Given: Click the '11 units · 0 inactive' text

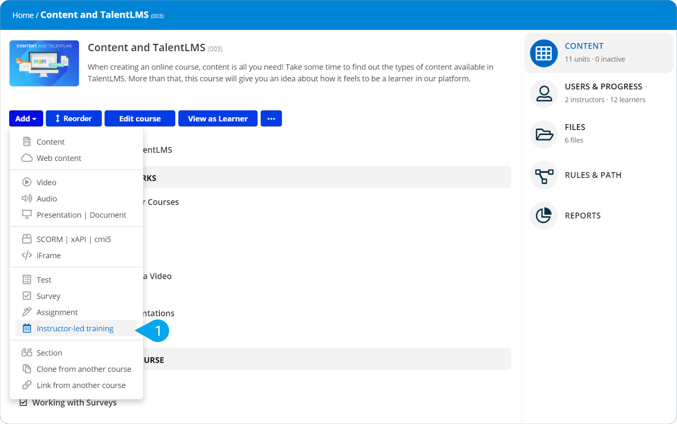Looking at the screenshot, I should [595, 59].
